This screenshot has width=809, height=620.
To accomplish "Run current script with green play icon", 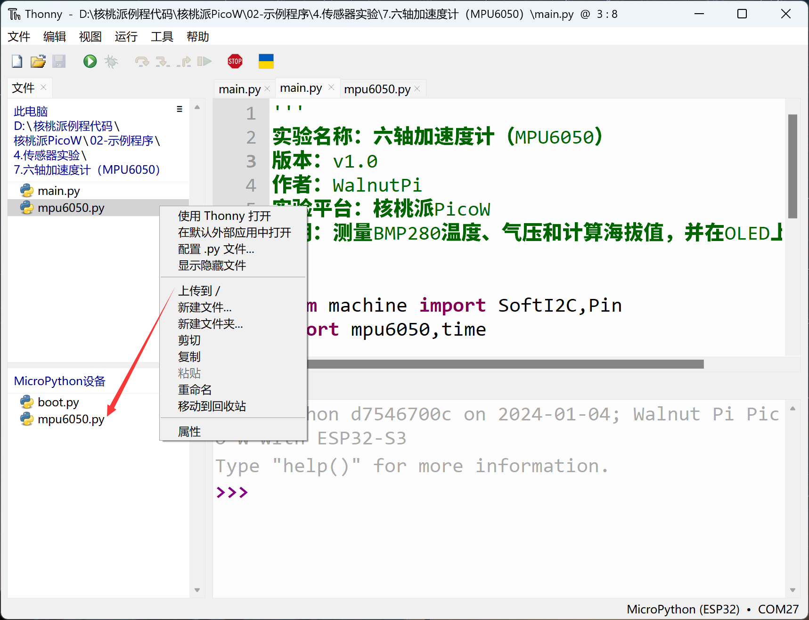I will [x=90, y=61].
